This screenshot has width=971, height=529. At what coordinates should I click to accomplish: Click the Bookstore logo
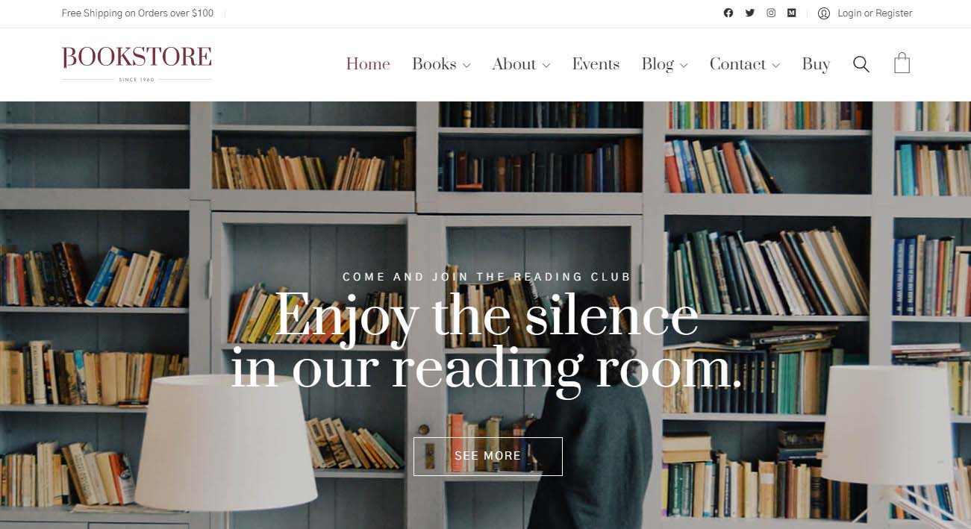click(x=137, y=63)
